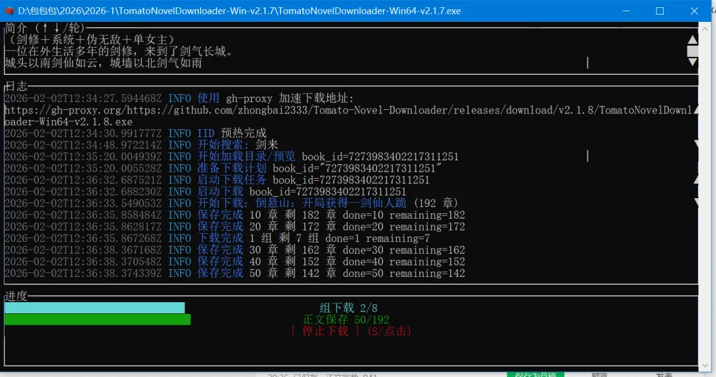This screenshot has height=377, width=716.
Task: Minimize the TomatoNovelDownloader console window
Action: (x=626, y=11)
